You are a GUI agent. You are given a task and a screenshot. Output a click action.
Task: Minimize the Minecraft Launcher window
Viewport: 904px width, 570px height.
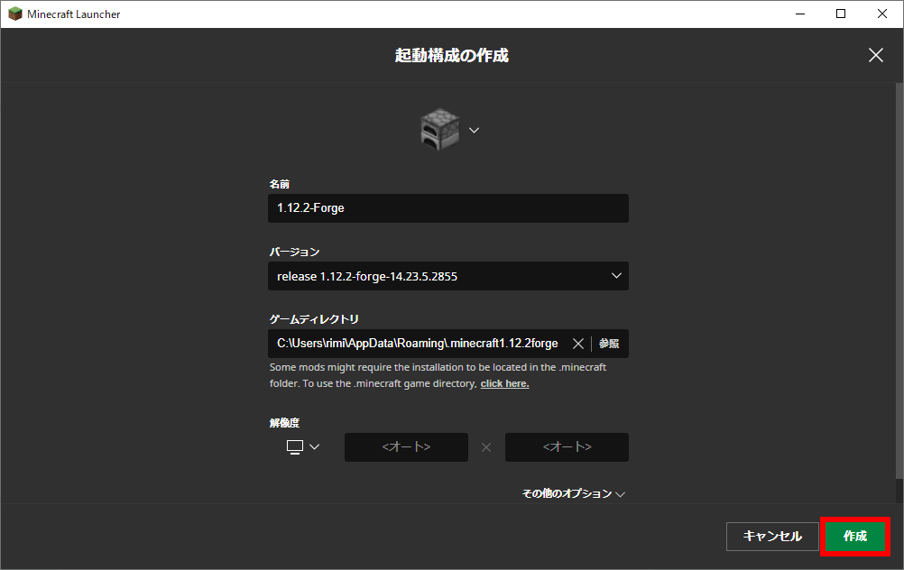pyautogui.click(x=799, y=14)
